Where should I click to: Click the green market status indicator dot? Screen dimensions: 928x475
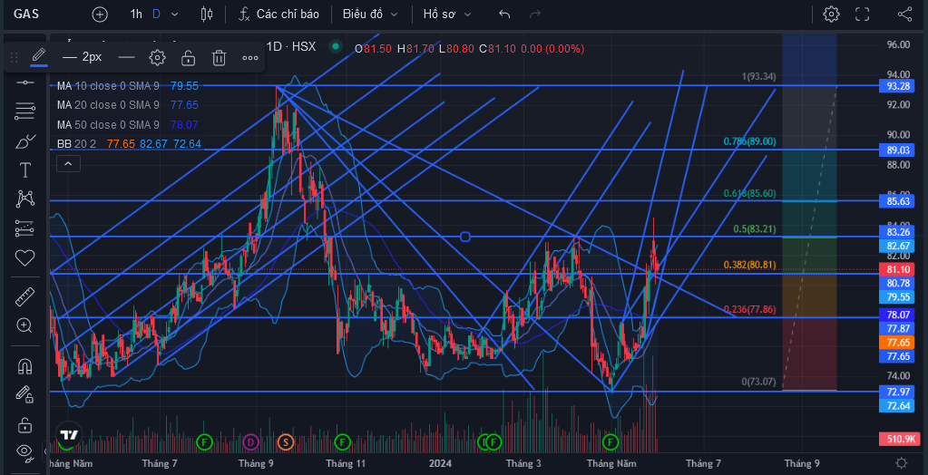tap(337, 46)
